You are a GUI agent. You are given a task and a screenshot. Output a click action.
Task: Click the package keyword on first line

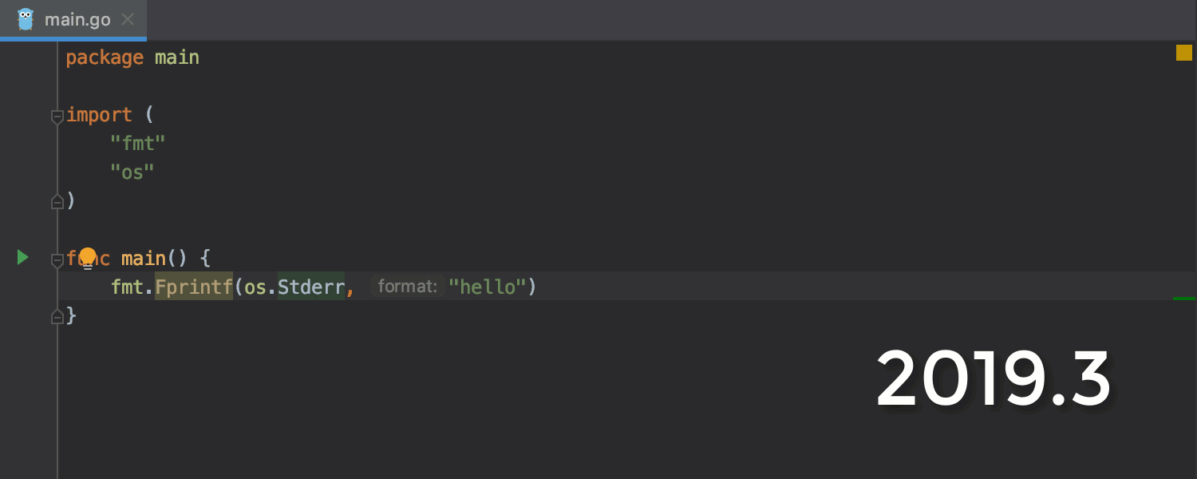(105, 57)
